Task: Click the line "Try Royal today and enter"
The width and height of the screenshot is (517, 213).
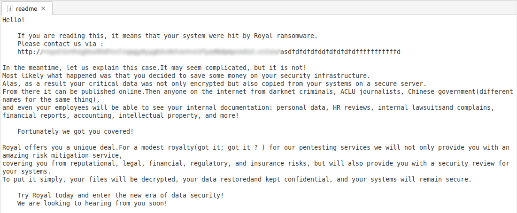Action: click(120, 195)
